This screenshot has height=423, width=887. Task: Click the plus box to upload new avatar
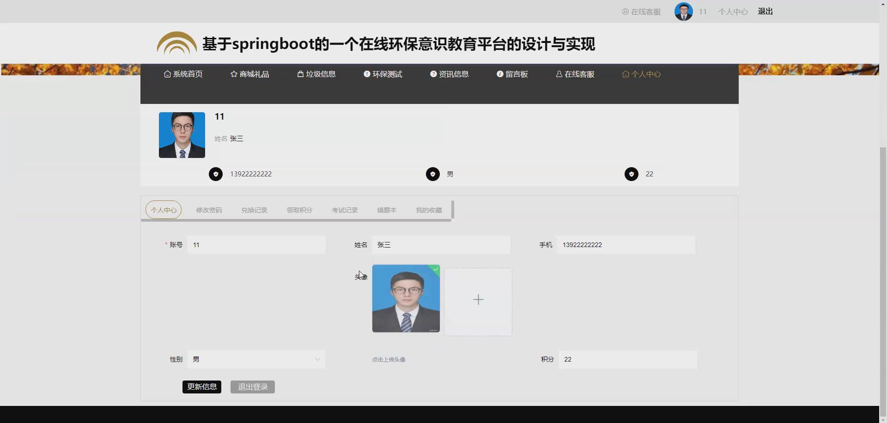[x=478, y=300]
